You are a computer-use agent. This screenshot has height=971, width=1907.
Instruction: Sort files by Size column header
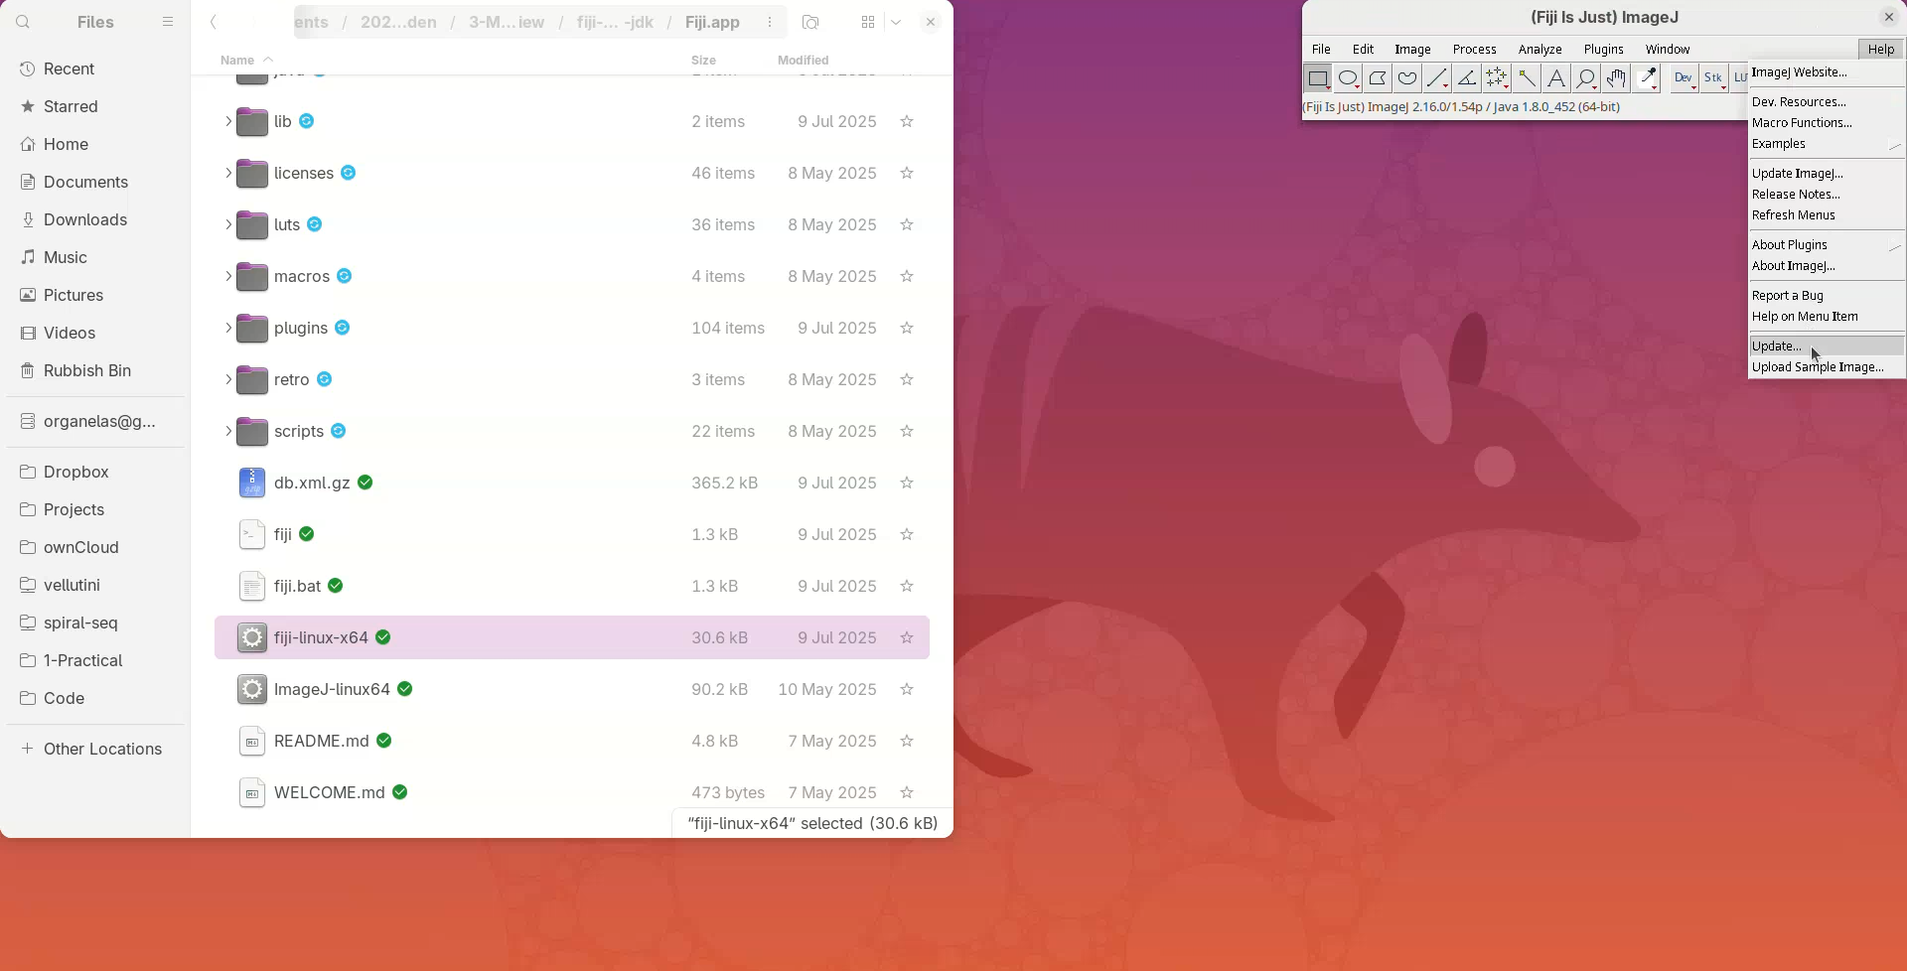point(703,60)
